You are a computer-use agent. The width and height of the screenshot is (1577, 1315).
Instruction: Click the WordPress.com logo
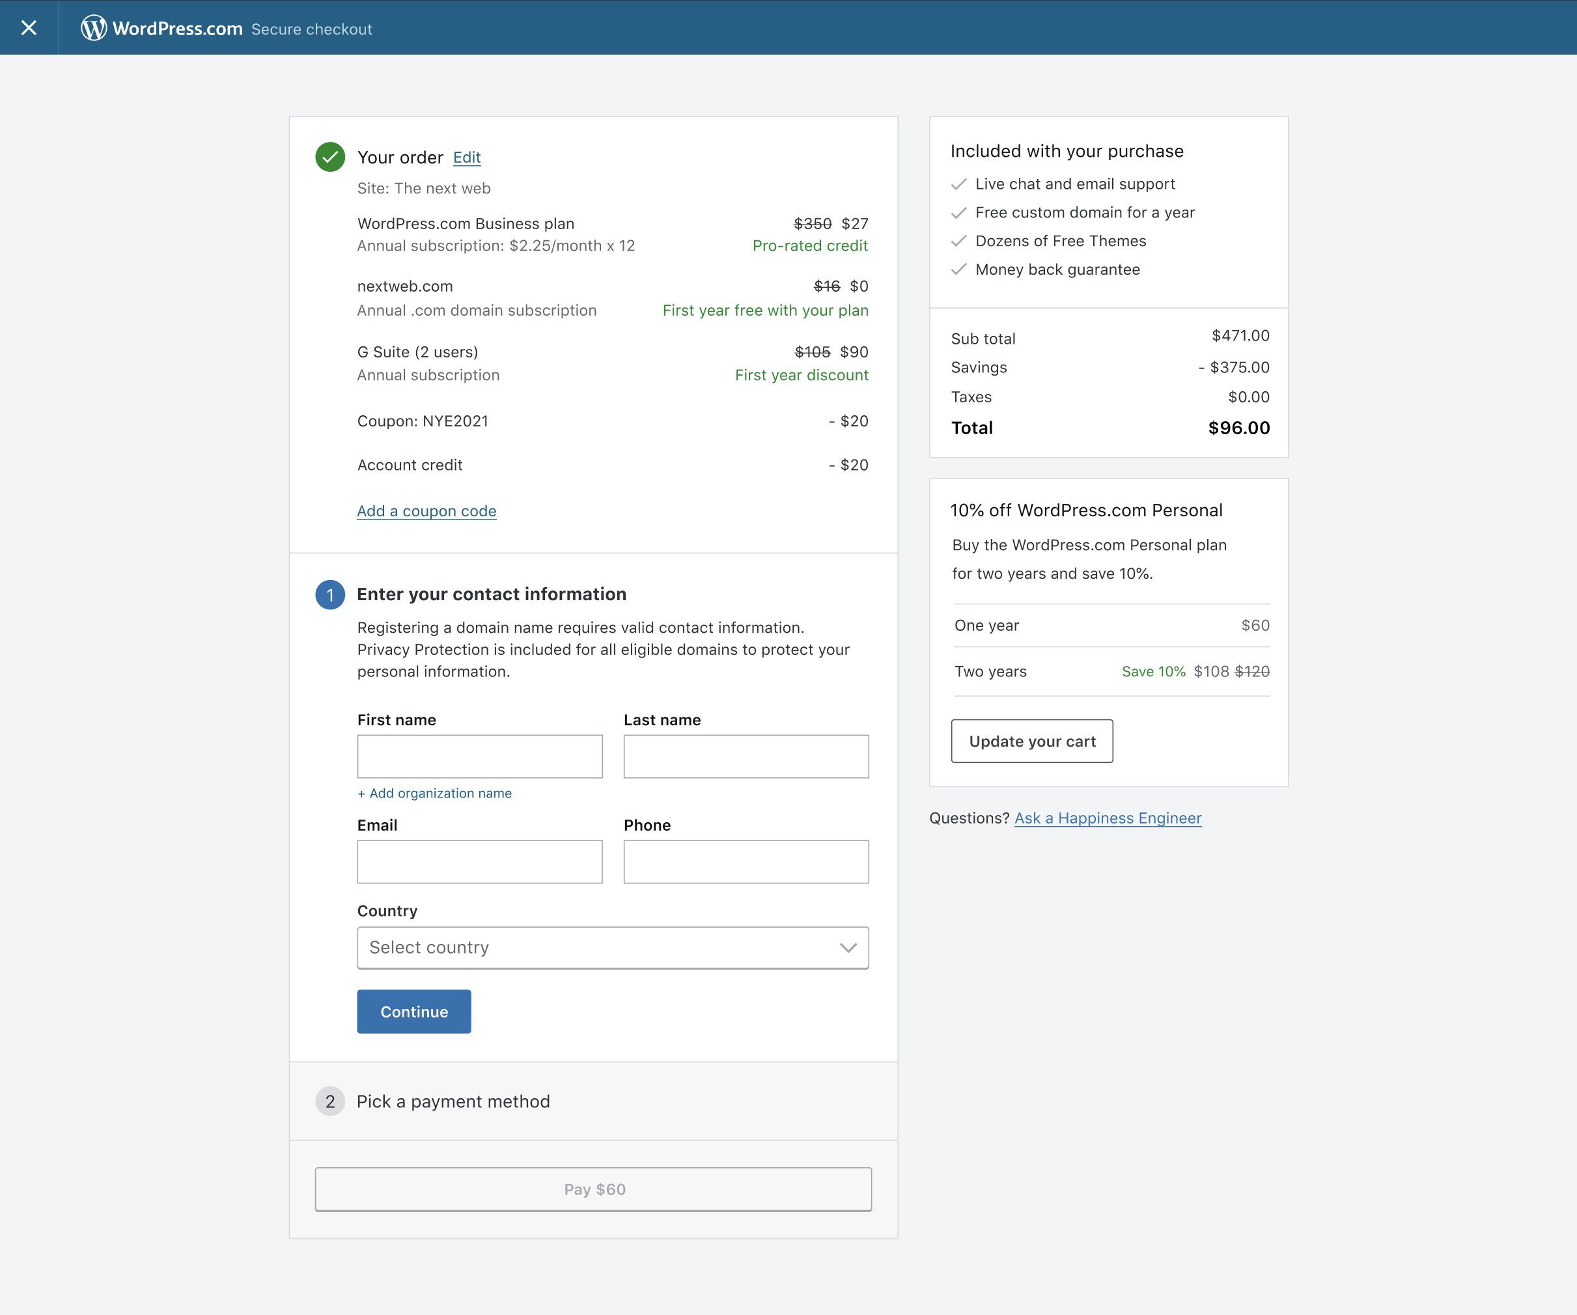[162, 29]
